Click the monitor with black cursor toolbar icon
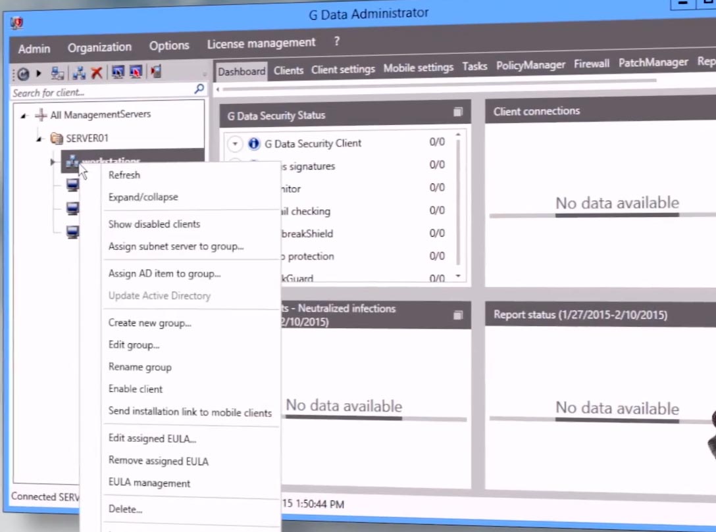 118,72
